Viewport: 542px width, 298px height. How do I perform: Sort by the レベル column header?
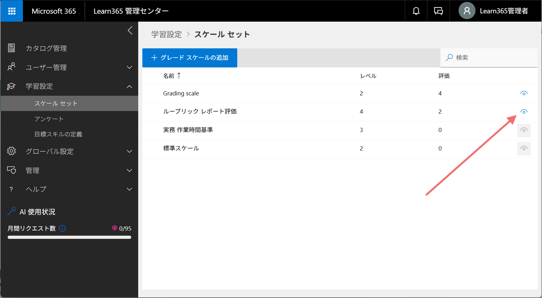click(x=368, y=76)
